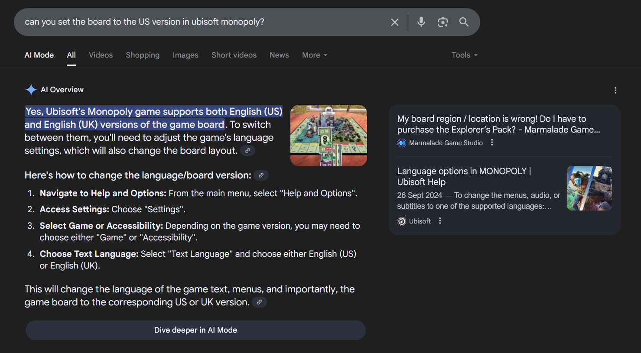Switch to the Videos tab
Screen dimensions: 641x353
click(101, 55)
